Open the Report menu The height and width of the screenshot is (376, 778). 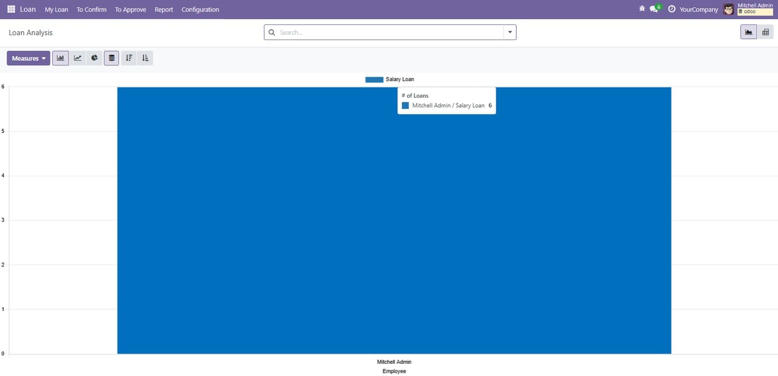(x=164, y=9)
